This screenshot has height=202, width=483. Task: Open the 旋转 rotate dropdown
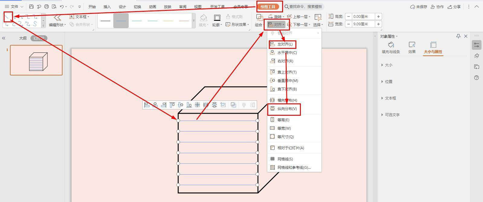[x=276, y=17]
